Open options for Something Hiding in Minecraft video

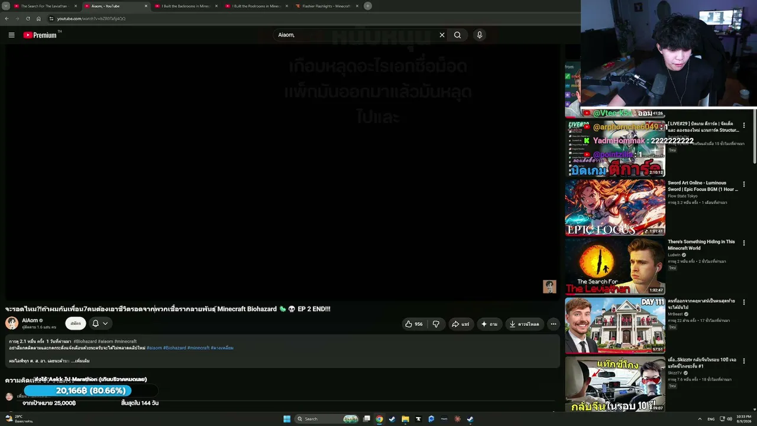[744, 243]
